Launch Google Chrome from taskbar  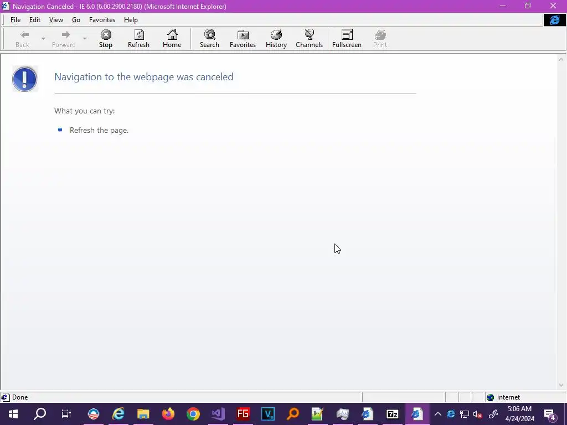click(193, 414)
